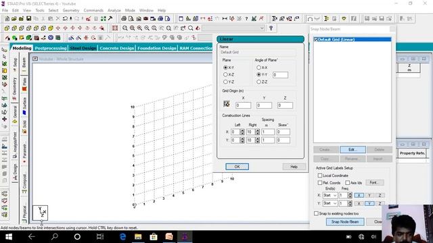This screenshot has height=243, width=433.
Task: Click the grid origin picker icon
Action: (227, 104)
